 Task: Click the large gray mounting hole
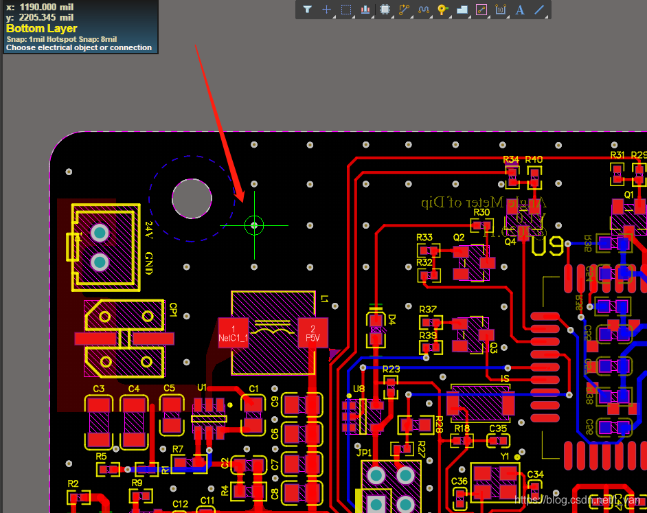192,198
